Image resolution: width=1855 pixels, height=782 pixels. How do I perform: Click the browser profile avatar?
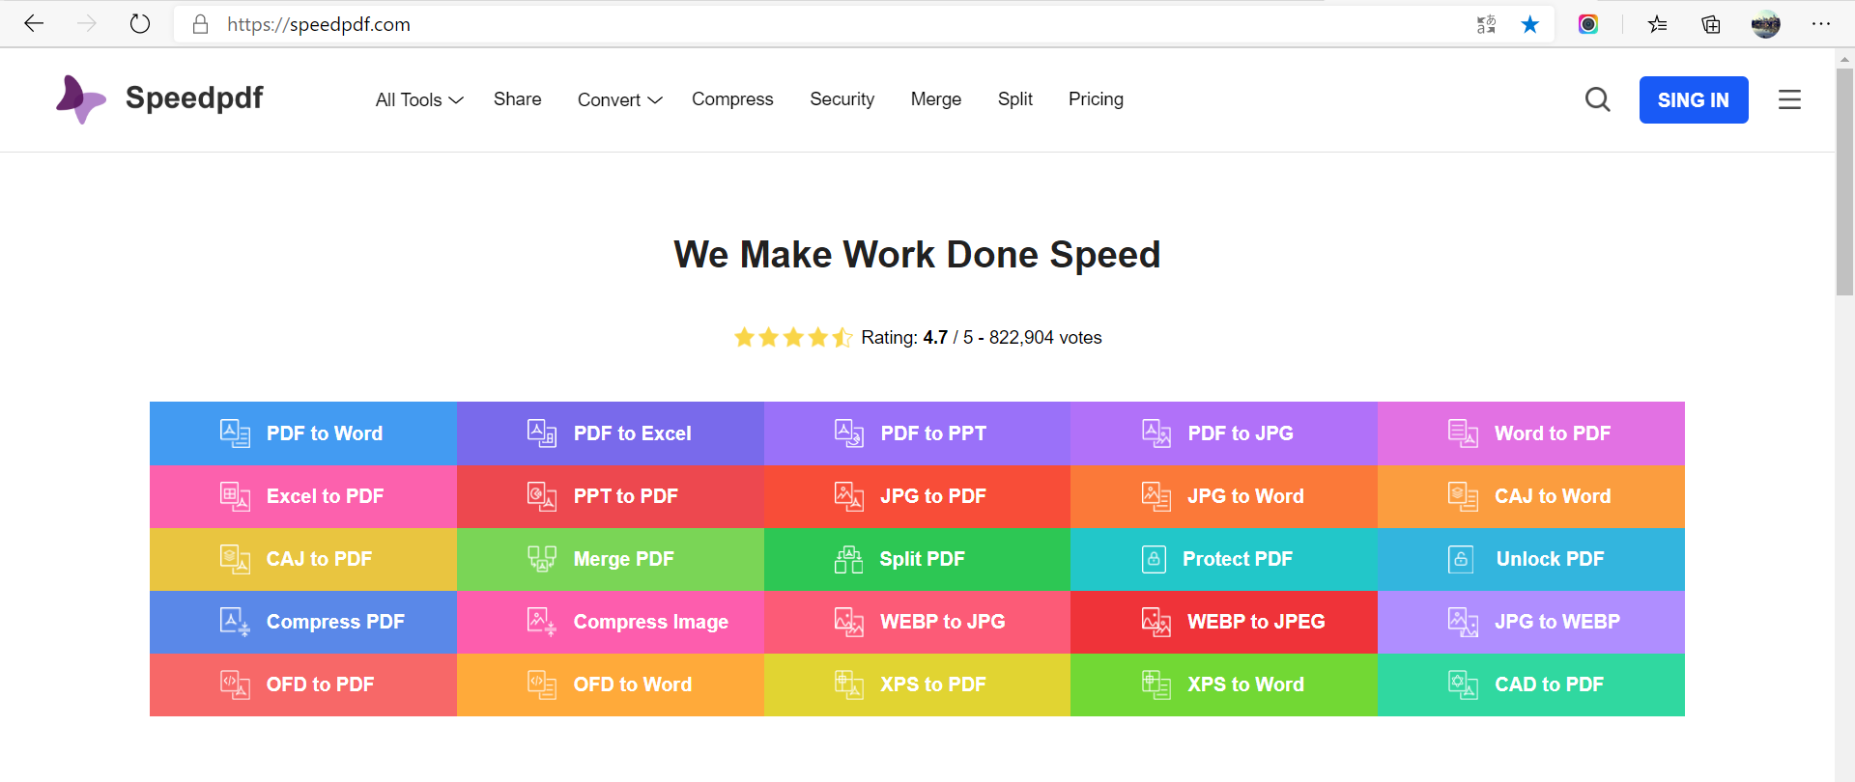[x=1766, y=24]
